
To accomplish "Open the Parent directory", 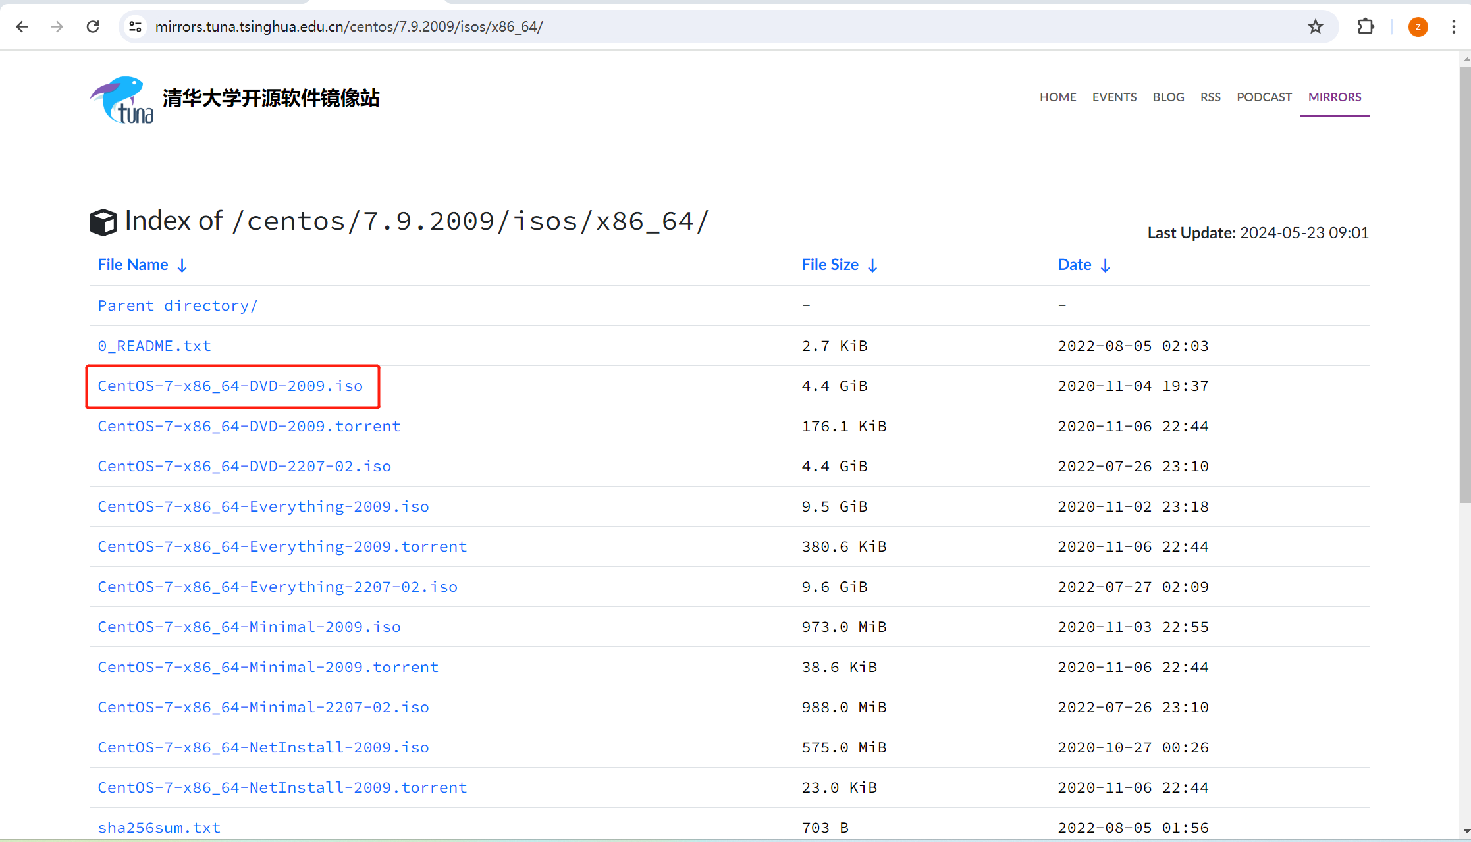I will (177, 305).
